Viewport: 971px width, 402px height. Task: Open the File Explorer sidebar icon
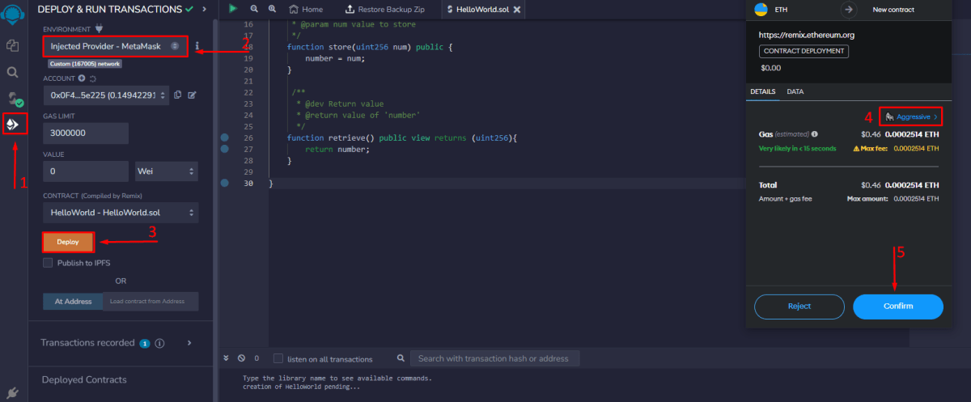coord(12,46)
